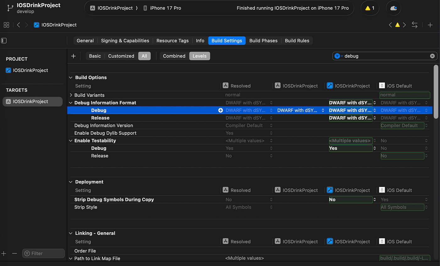
Task: Open the General tab
Action: click(85, 41)
